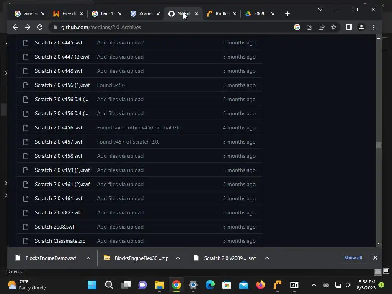Open the 'Found v456' commit message

pyautogui.click(x=111, y=85)
